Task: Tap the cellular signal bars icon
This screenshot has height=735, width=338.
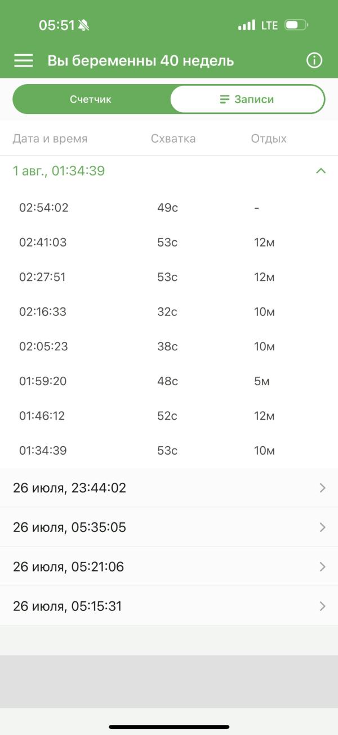Action: click(246, 25)
